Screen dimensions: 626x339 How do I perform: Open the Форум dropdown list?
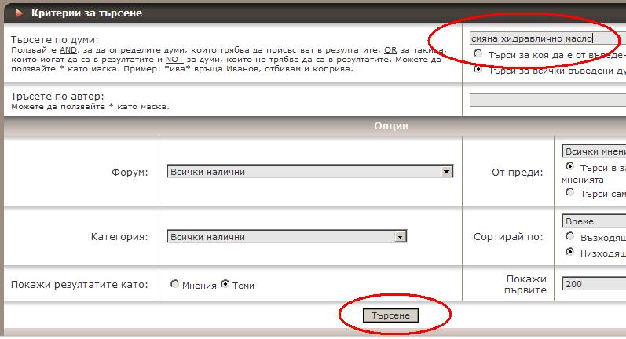point(310,172)
